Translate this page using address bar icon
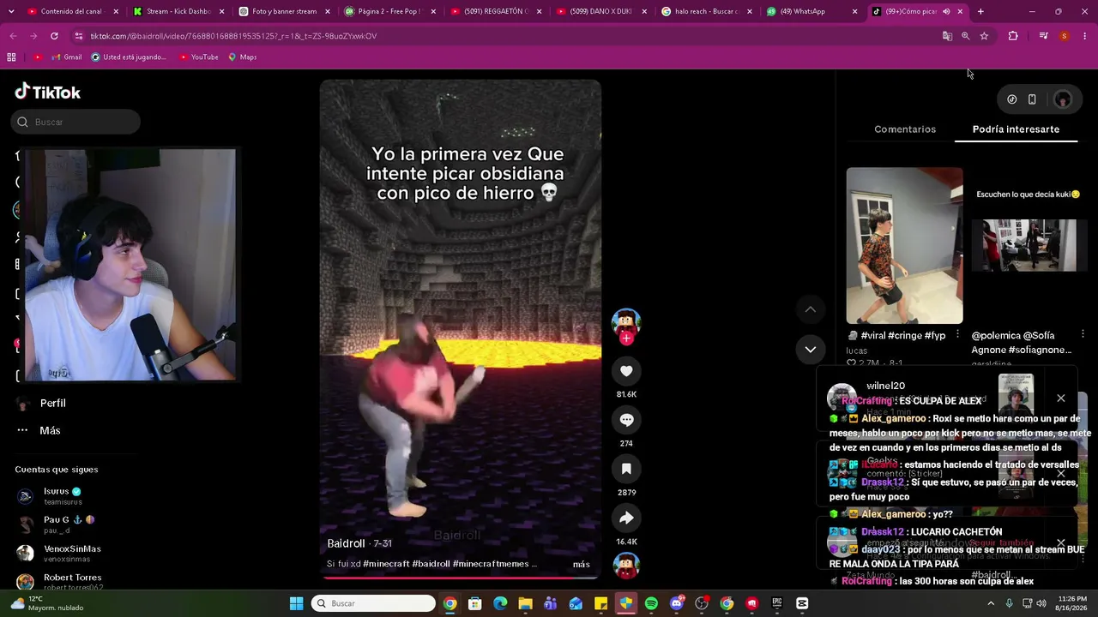Viewport: 1098px width, 617px height. click(x=947, y=36)
